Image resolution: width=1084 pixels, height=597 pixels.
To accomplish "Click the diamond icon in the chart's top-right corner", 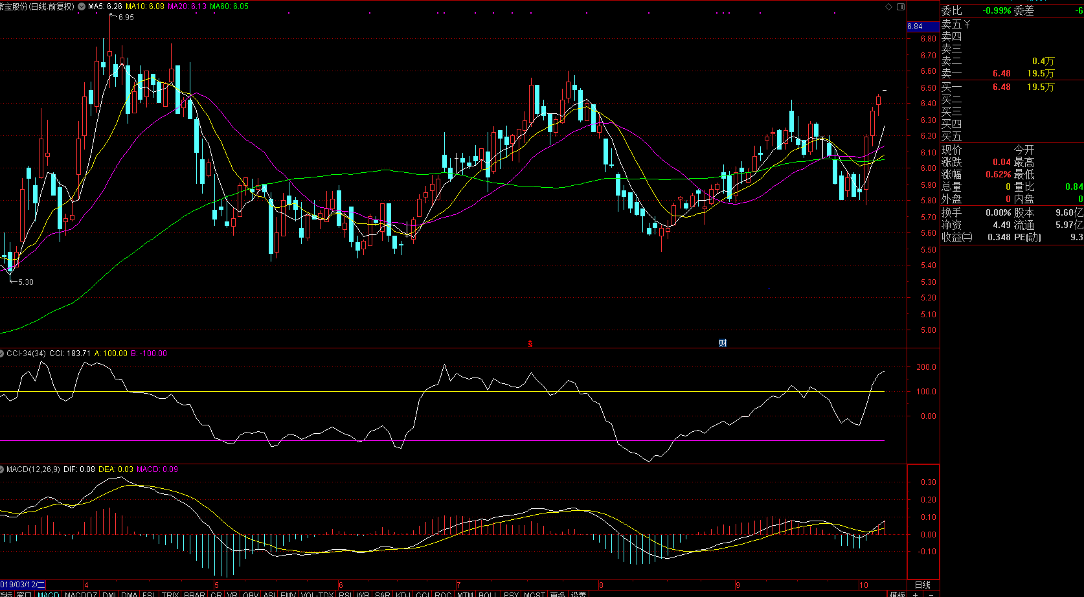I will click(889, 6).
